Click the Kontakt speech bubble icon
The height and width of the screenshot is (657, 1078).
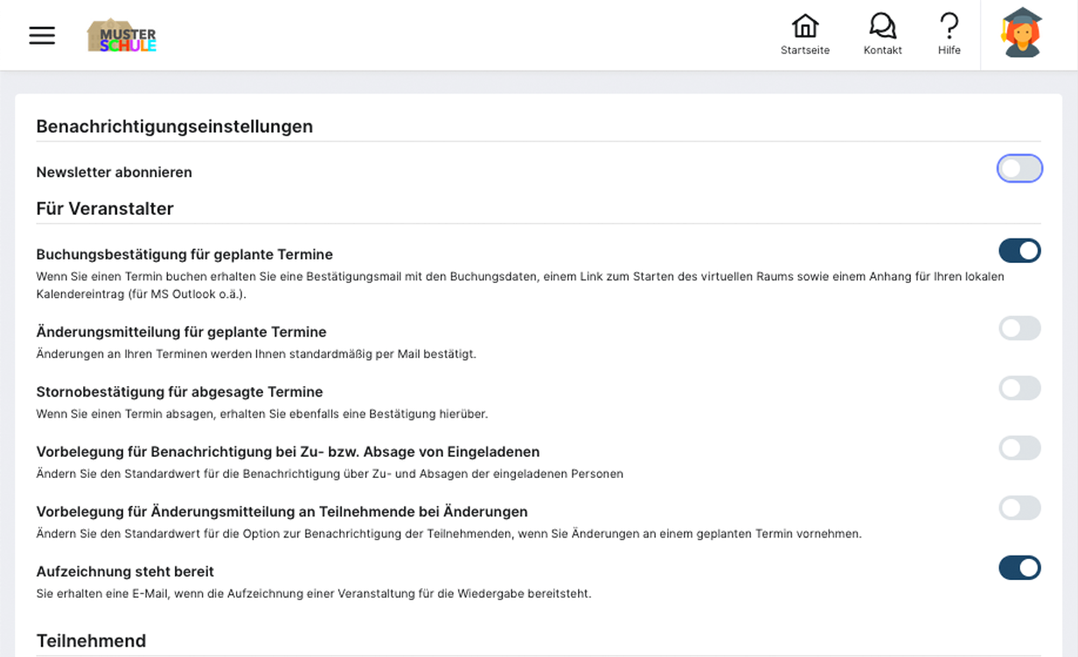[882, 26]
